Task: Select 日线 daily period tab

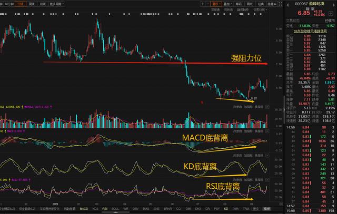Action: coord(21,4)
